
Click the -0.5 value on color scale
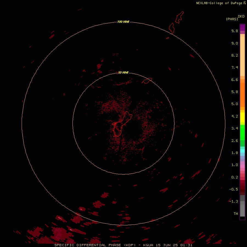click(234, 189)
